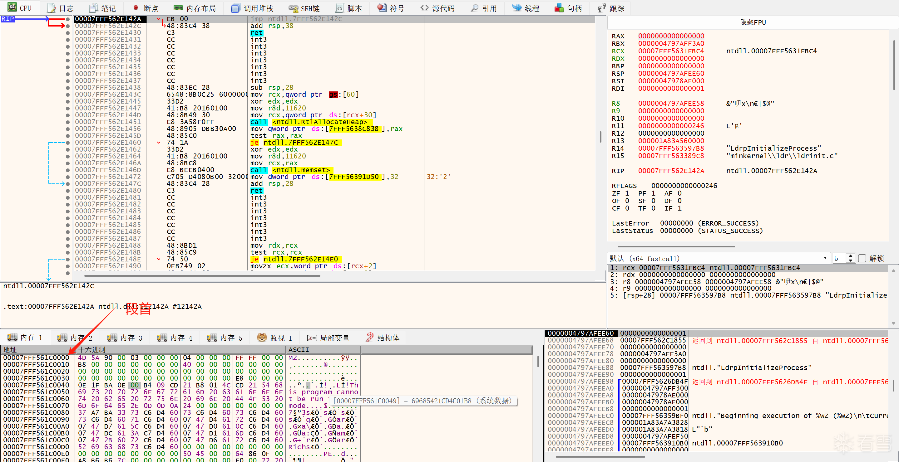Screen dimensions: 899x462
Task: Switch to the 监视 1 tab
Action: [x=274, y=338]
